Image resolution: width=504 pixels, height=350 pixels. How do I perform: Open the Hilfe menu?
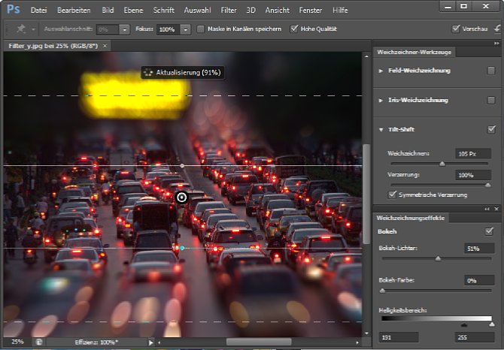pos(340,11)
